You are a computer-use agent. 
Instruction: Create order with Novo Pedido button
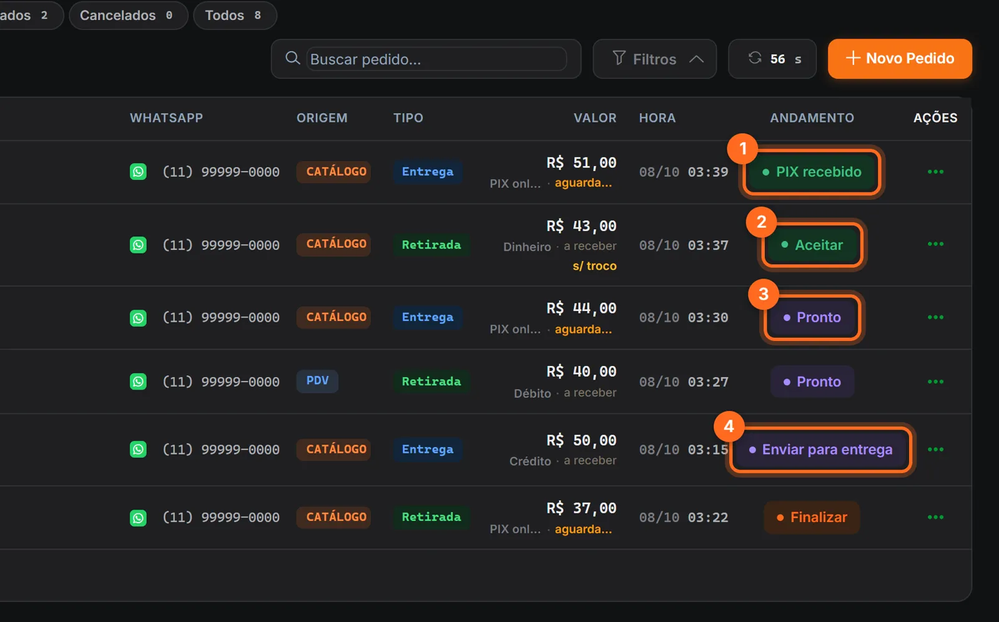click(900, 59)
